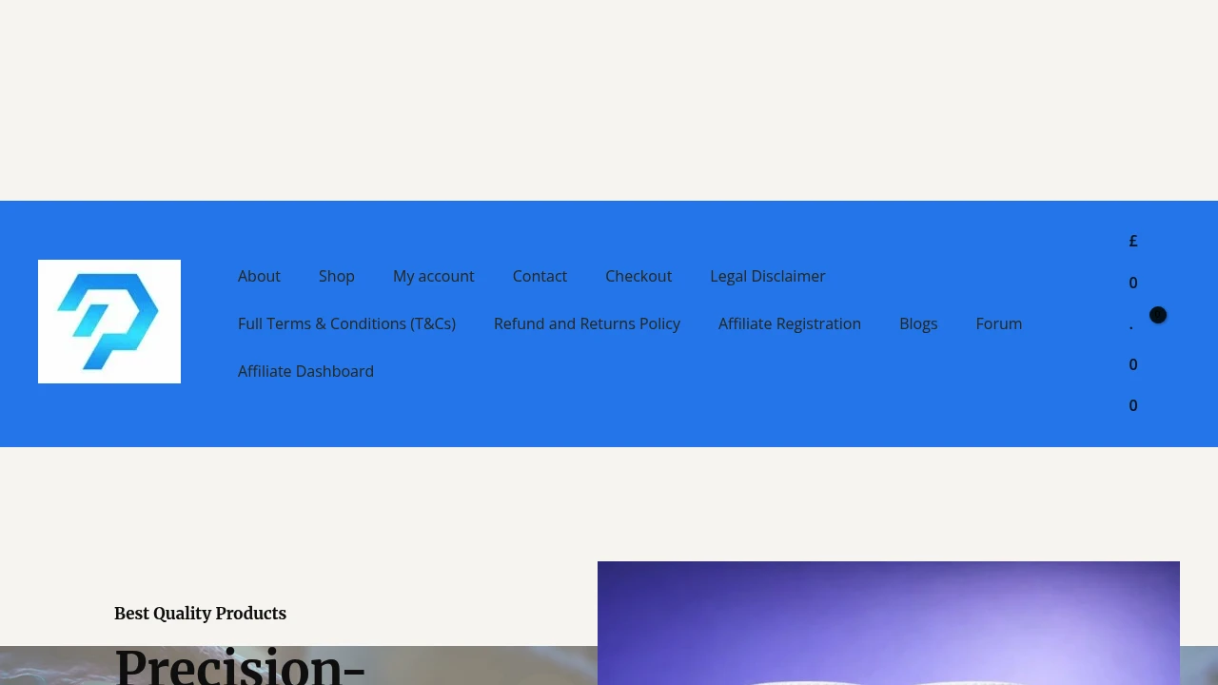1218x685 pixels.
Task: Open Affiliate Registration
Action: [x=789, y=323]
